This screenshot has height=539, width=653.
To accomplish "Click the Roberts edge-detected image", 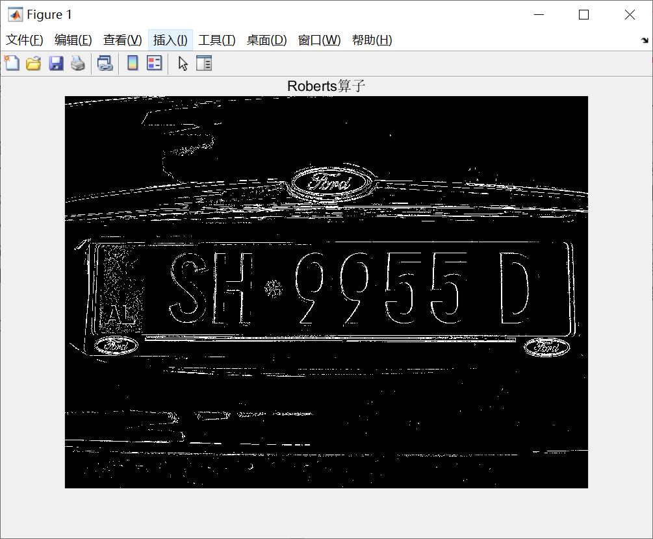I will pyautogui.click(x=326, y=292).
